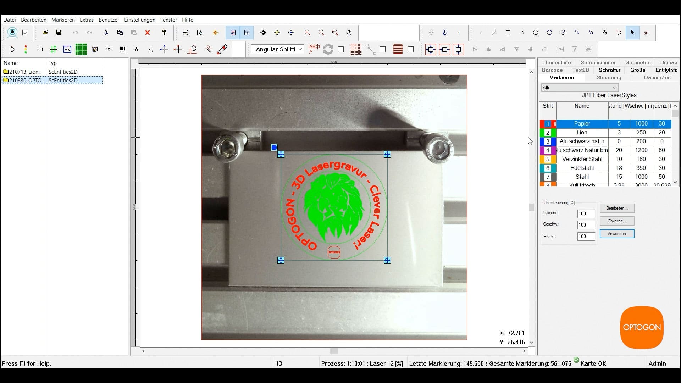Select the Edelstahl laser style row
Image resolution: width=681 pixels, height=383 pixels.
pyautogui.click(x=605, y=168)
